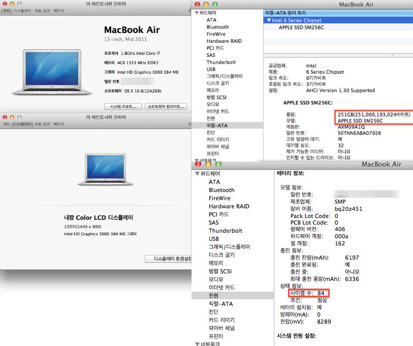This screenshot has width=413, height=346.
Task: Click 251GB(251,000,193,024바이트) capacity value
Action: click(x=374, y=114)
